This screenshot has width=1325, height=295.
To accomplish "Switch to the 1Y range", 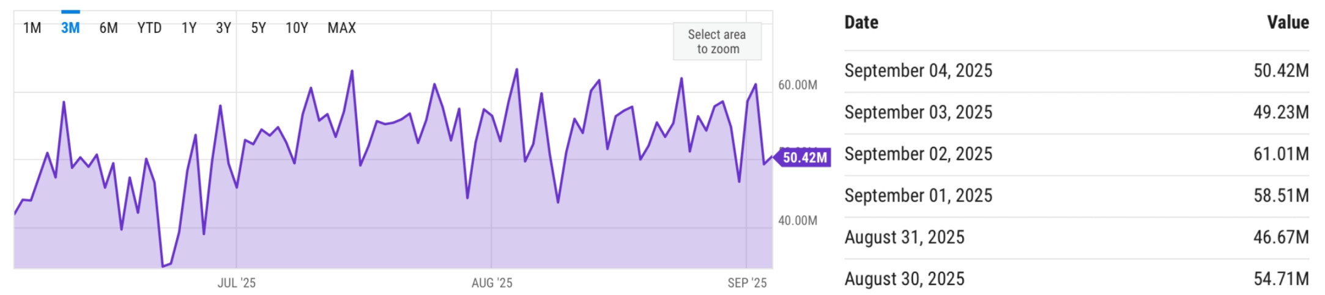I will pos(189,28).
